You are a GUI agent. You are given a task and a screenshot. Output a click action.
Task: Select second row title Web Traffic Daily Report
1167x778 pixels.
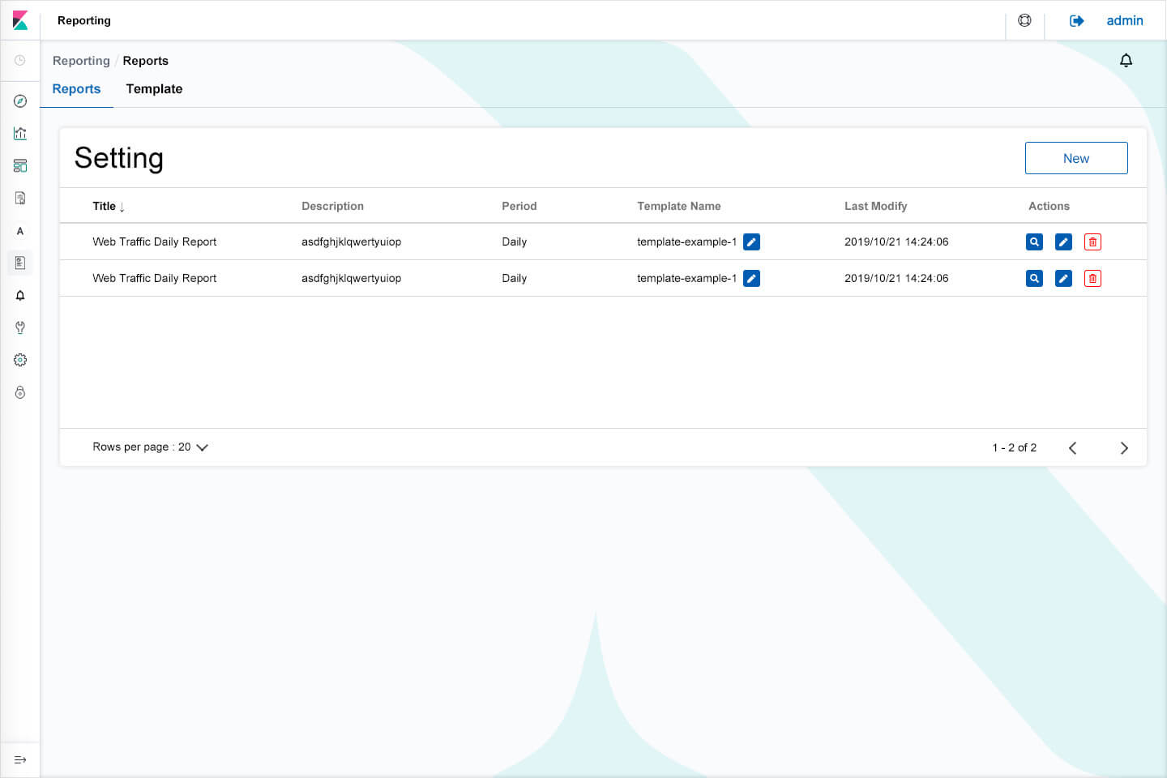pos(155,278)
